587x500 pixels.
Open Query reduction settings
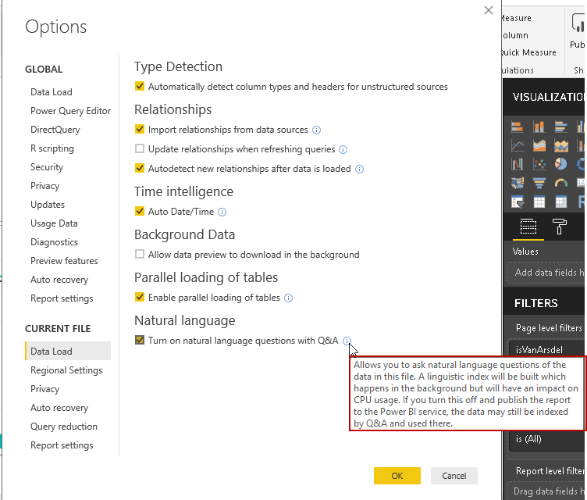[x=64, y=427]
